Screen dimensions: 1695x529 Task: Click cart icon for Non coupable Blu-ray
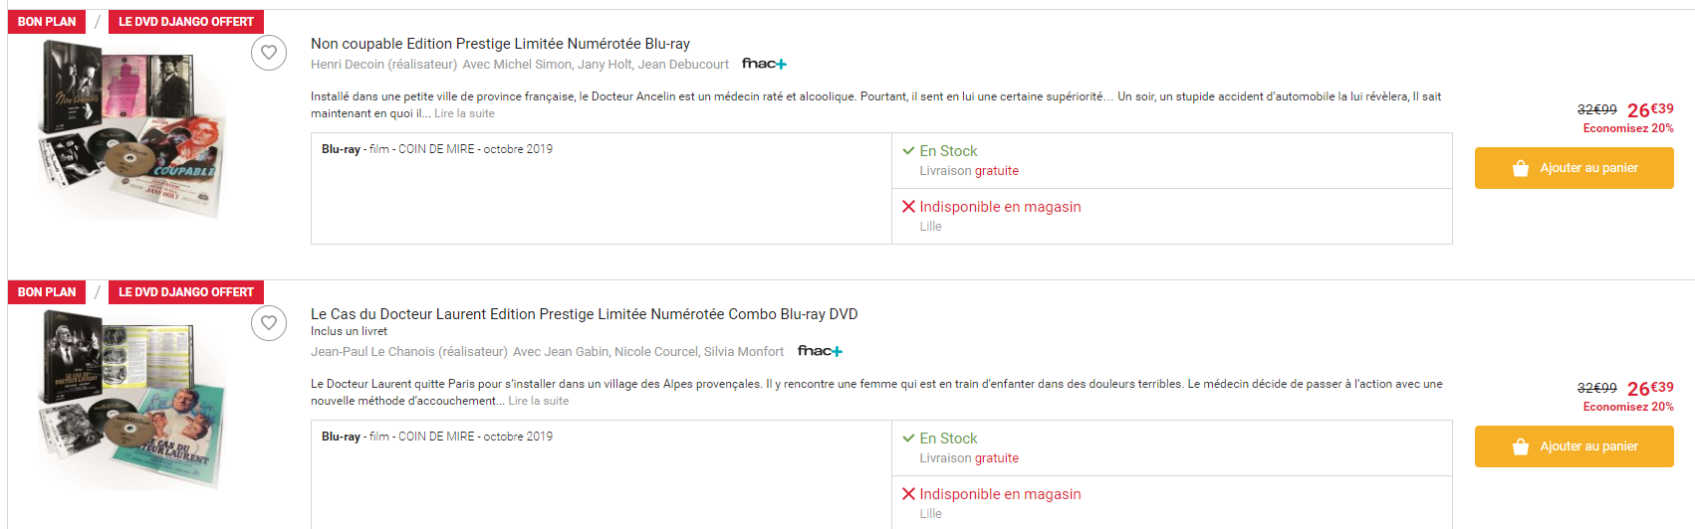(x=1520, y=168)
